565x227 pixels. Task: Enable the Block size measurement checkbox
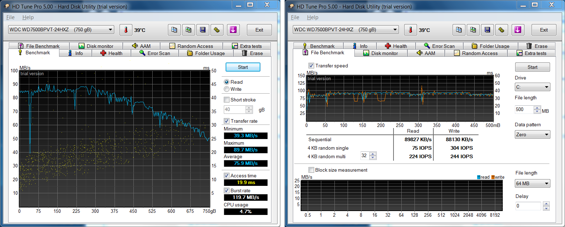(311, 170)
